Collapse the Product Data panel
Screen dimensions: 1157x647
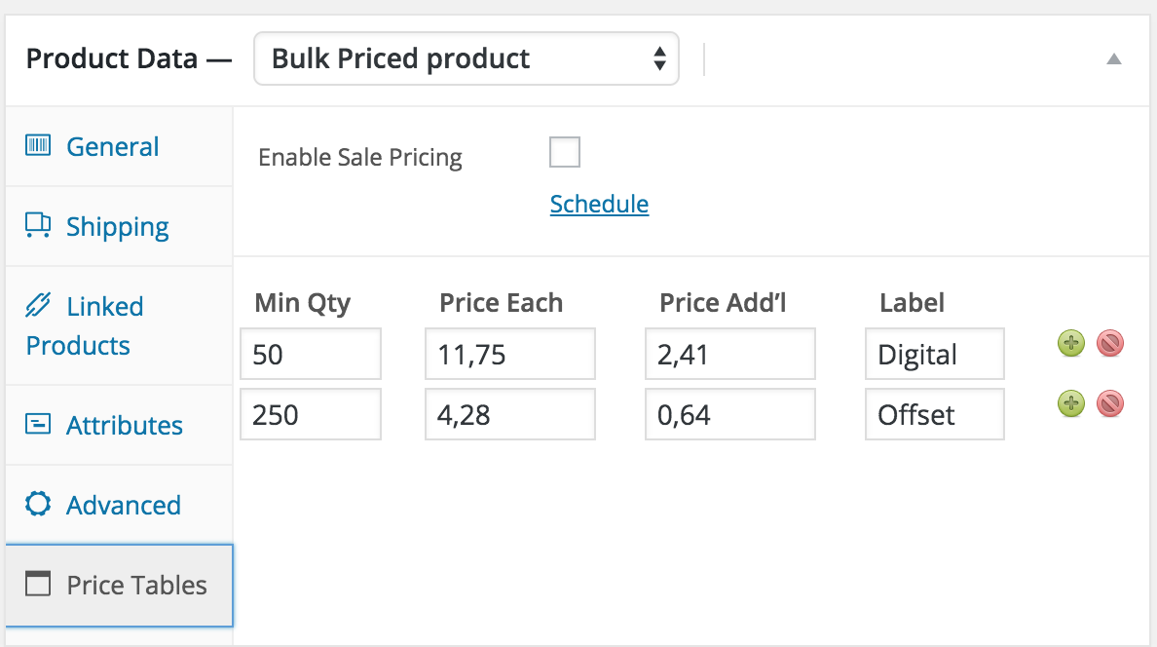click(x=1114, y=59)
